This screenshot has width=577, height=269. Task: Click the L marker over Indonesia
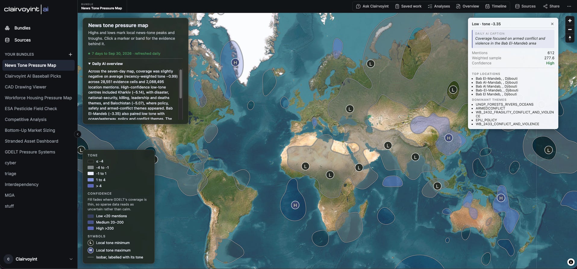437,186
